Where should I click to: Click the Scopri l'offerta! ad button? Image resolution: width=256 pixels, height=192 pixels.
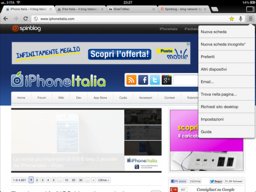(119, 54)
